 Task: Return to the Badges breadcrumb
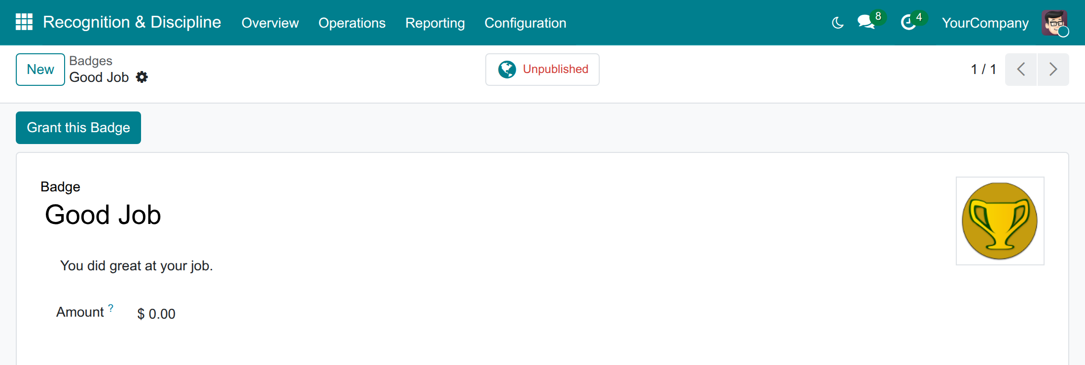91,61
